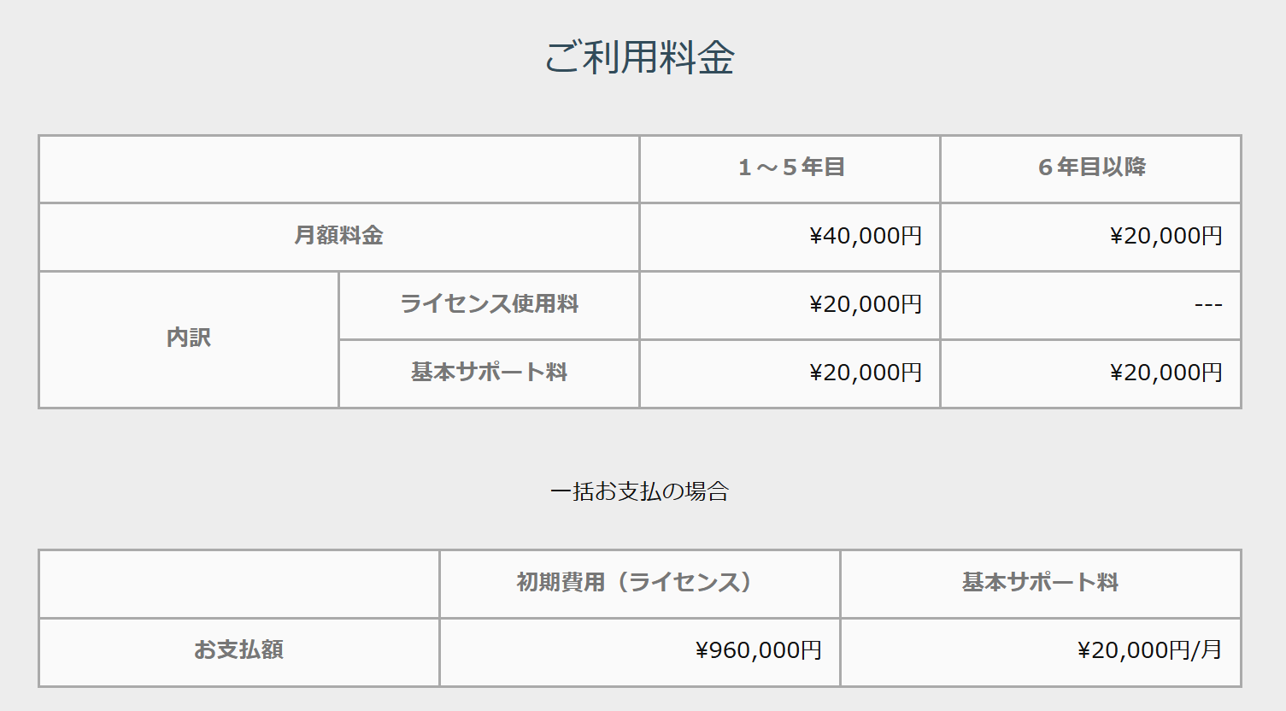
Task: Click empty top-left cell of first table
Action: coord(338,168)
